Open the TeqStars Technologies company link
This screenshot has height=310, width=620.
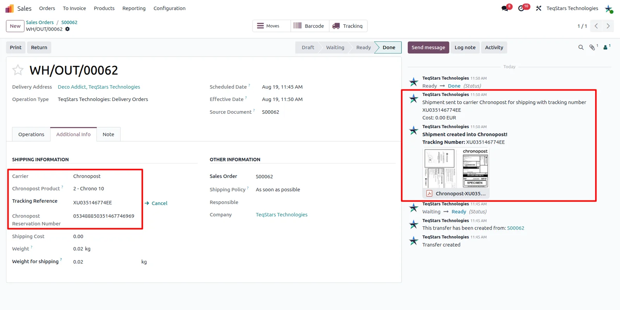pos(282,215)
